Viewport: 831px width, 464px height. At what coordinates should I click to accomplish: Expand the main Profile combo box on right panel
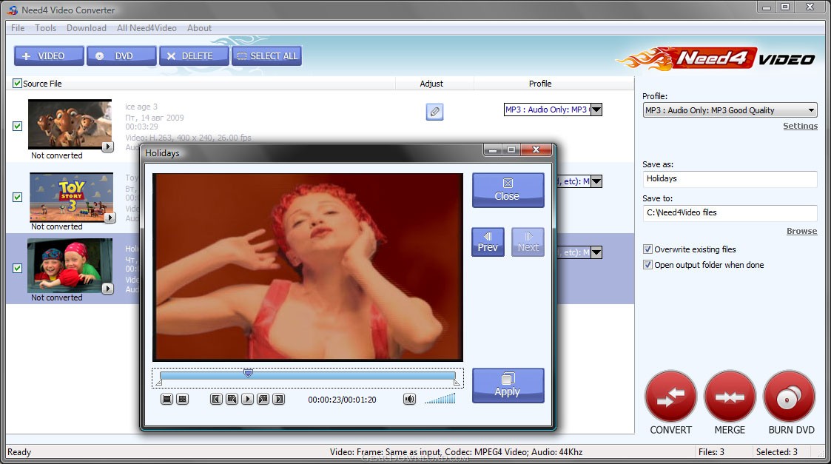[x=730, y=110]
